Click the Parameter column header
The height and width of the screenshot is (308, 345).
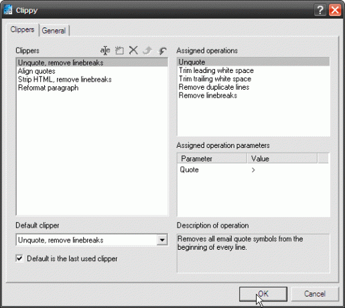tap(212, 159)
